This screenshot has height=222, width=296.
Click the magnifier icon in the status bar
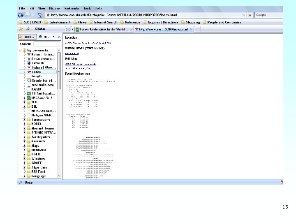tap(20, 182)
